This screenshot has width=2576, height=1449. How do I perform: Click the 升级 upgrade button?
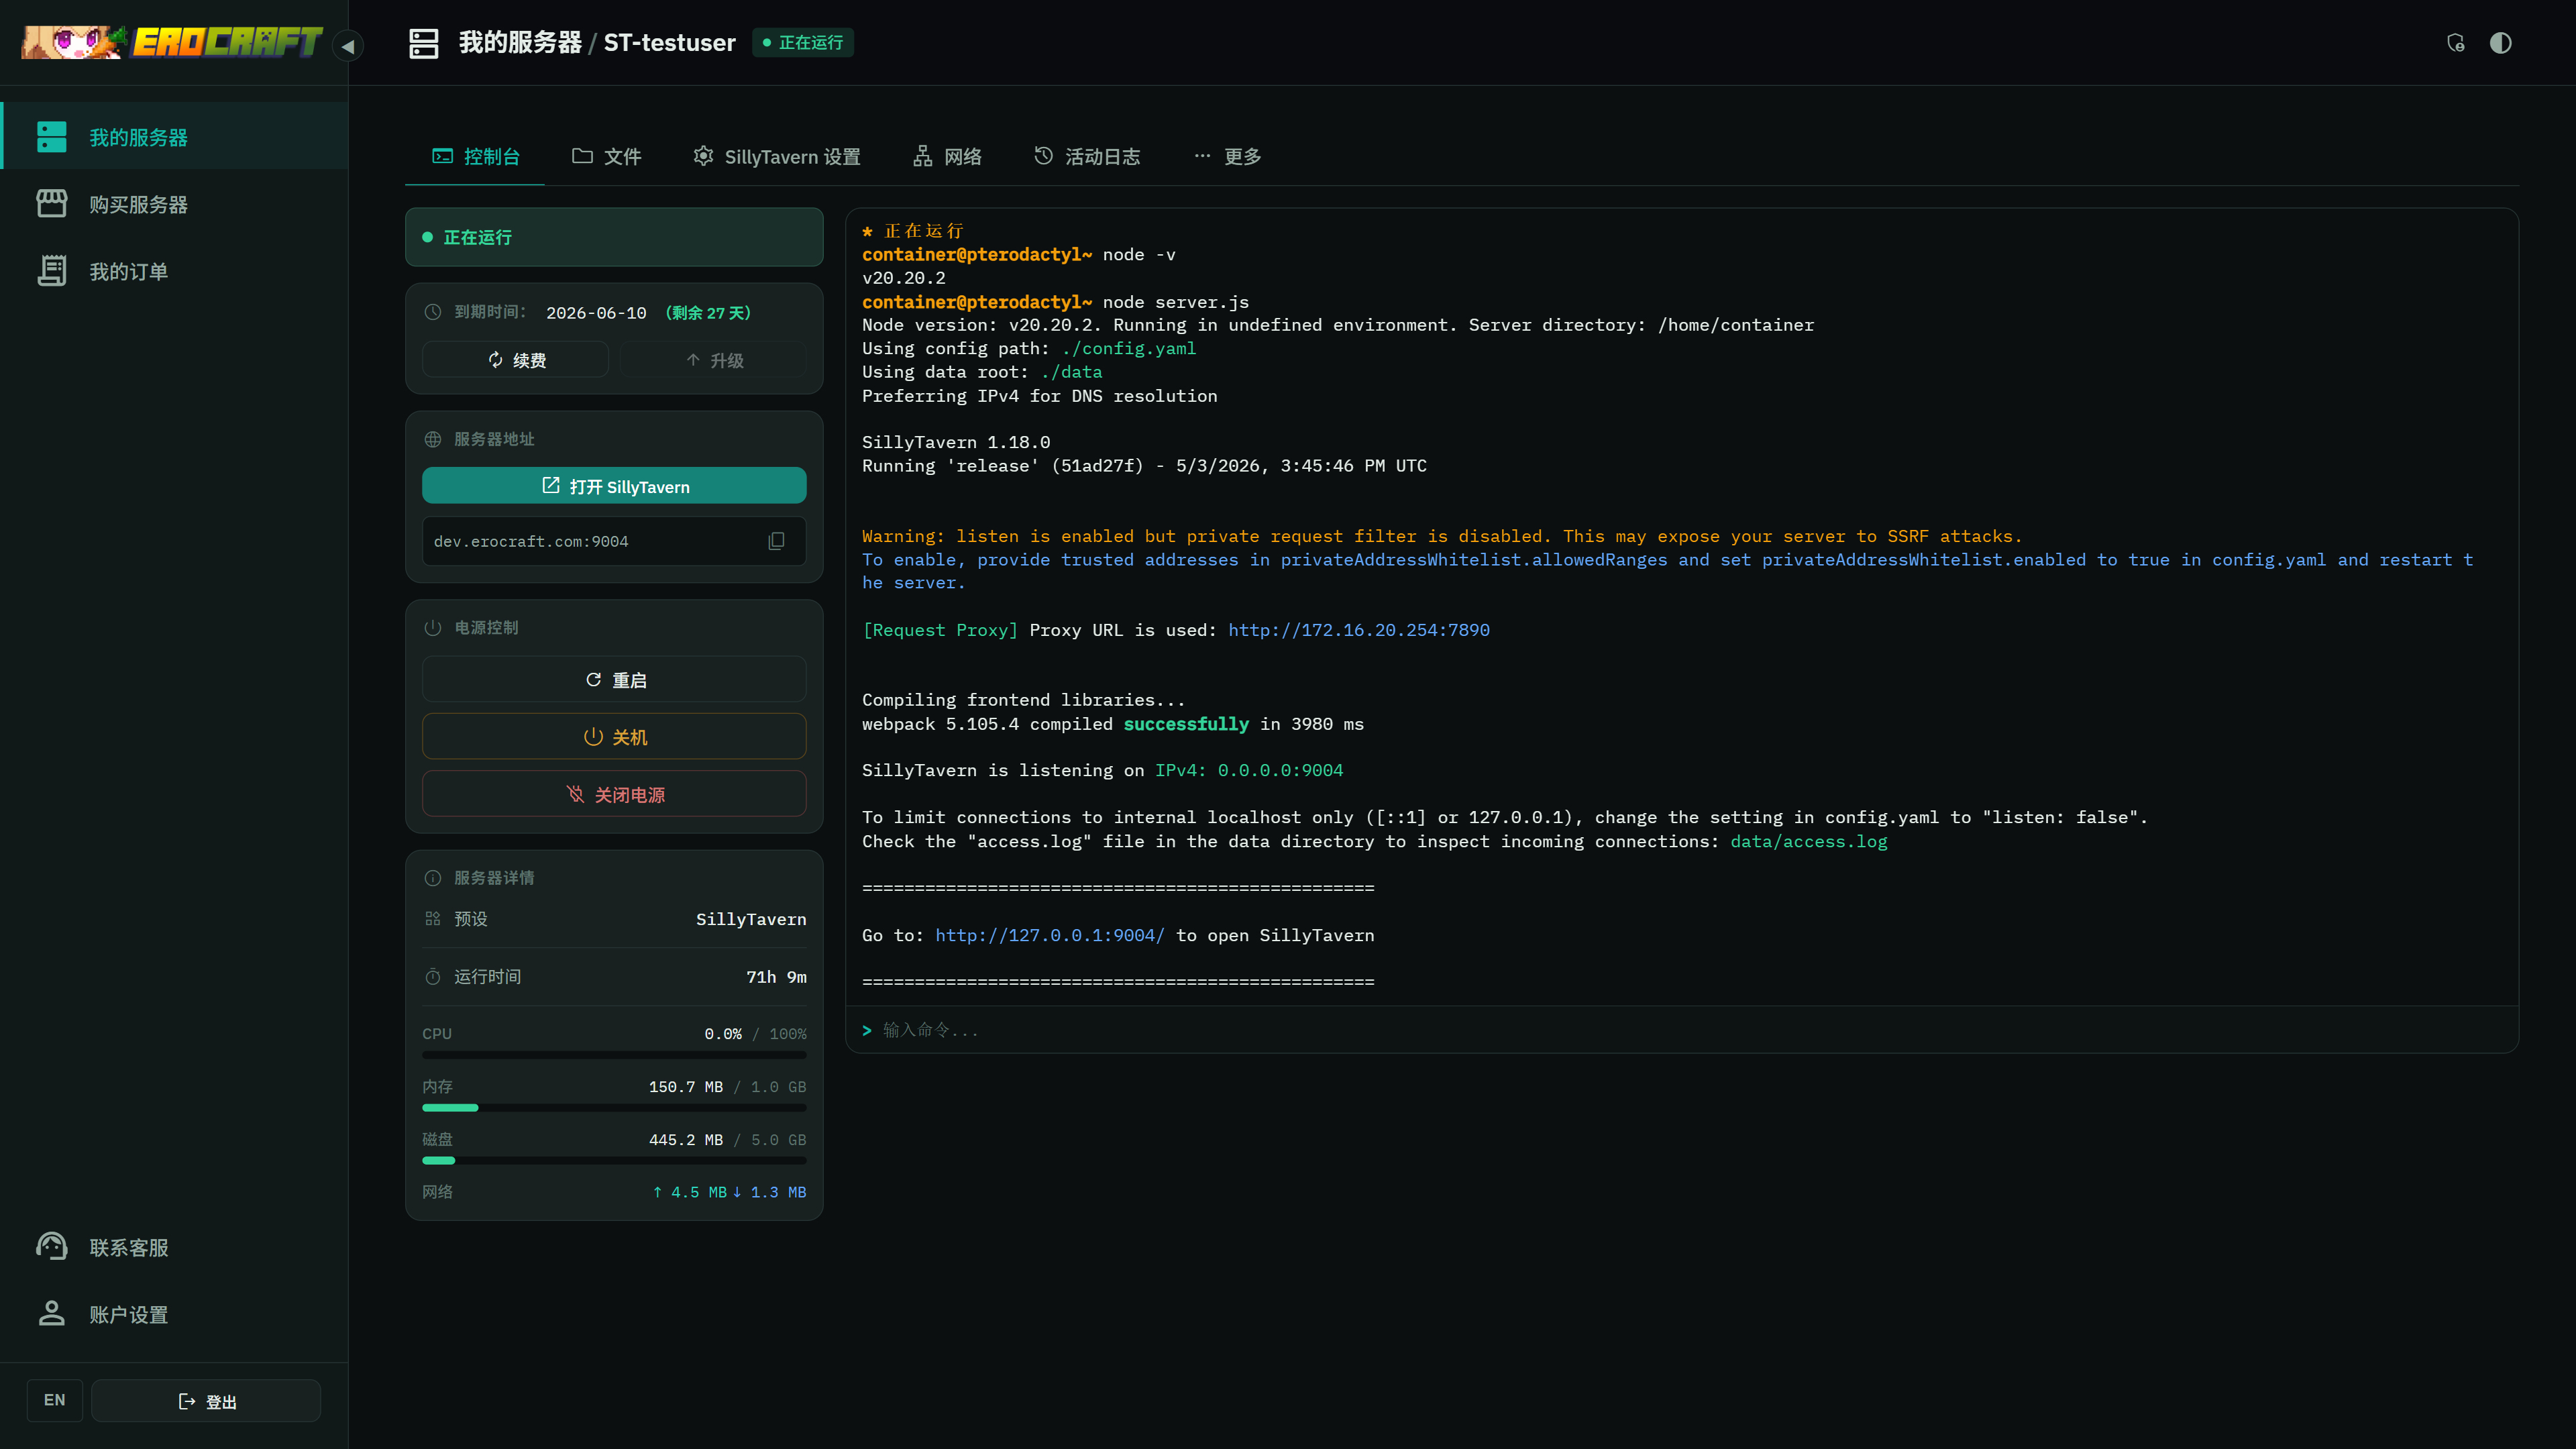(713, 360)
